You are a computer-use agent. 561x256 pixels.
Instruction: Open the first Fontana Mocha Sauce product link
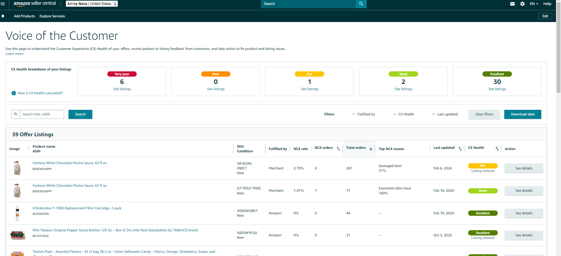click(70, 163)
